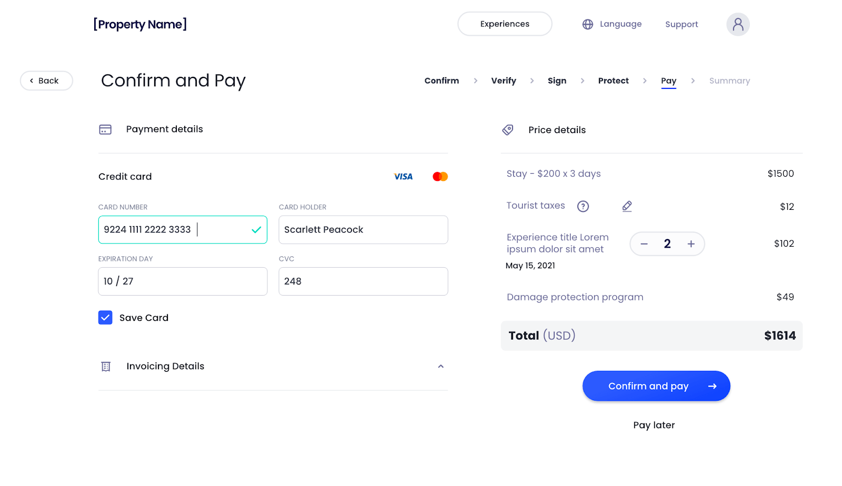Click the Price details tag icon
Viewport: 842px width, 486px height.
point(508,130)
